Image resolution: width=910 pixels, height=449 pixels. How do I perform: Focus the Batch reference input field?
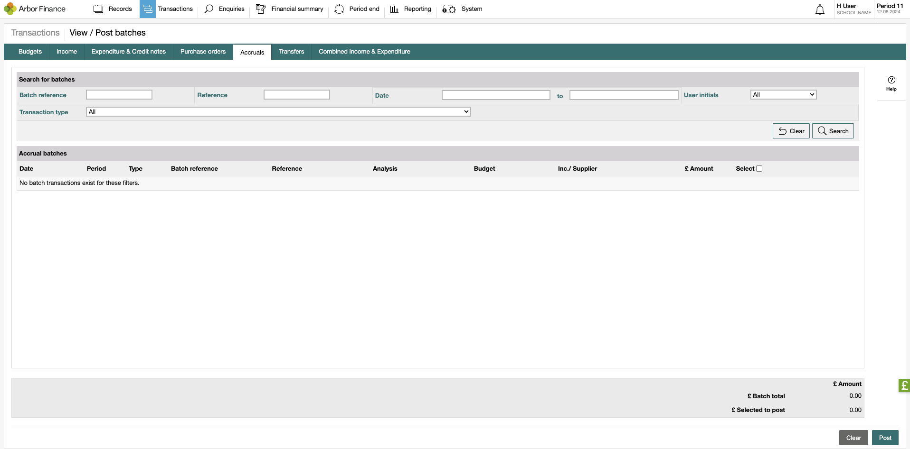[x=119, y=95]
